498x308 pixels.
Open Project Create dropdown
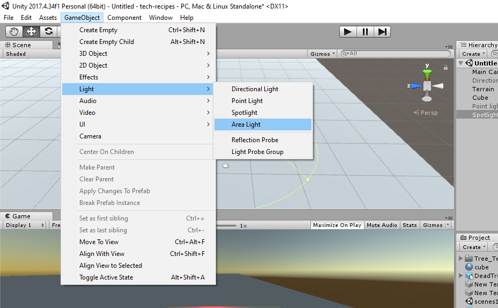click(474, 247)
